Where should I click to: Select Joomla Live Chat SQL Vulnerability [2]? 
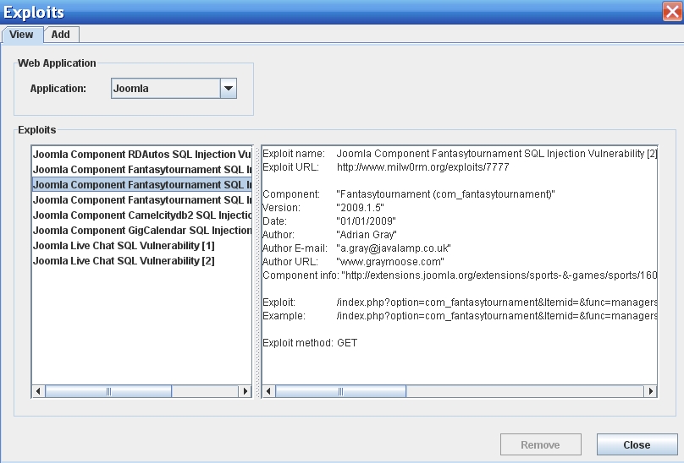[141, 261]
